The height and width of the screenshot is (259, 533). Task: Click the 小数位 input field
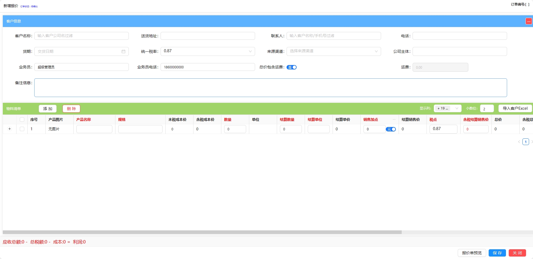[487, 109]
